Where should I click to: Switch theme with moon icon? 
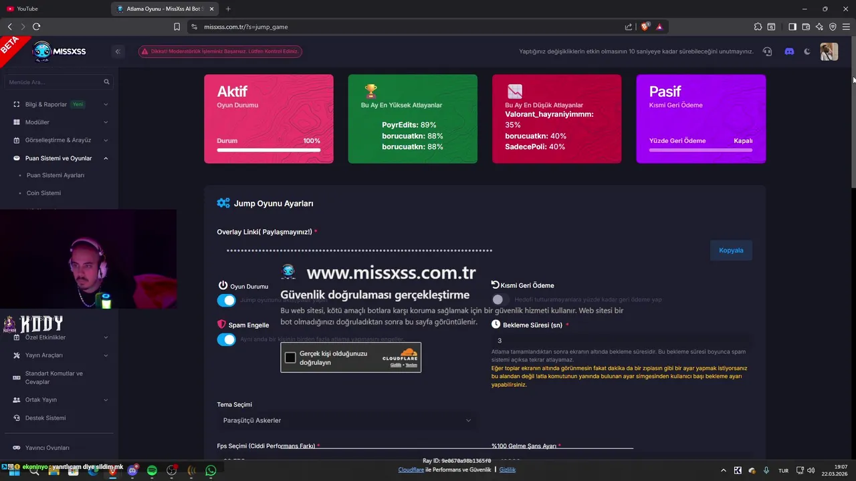(807, 51)
